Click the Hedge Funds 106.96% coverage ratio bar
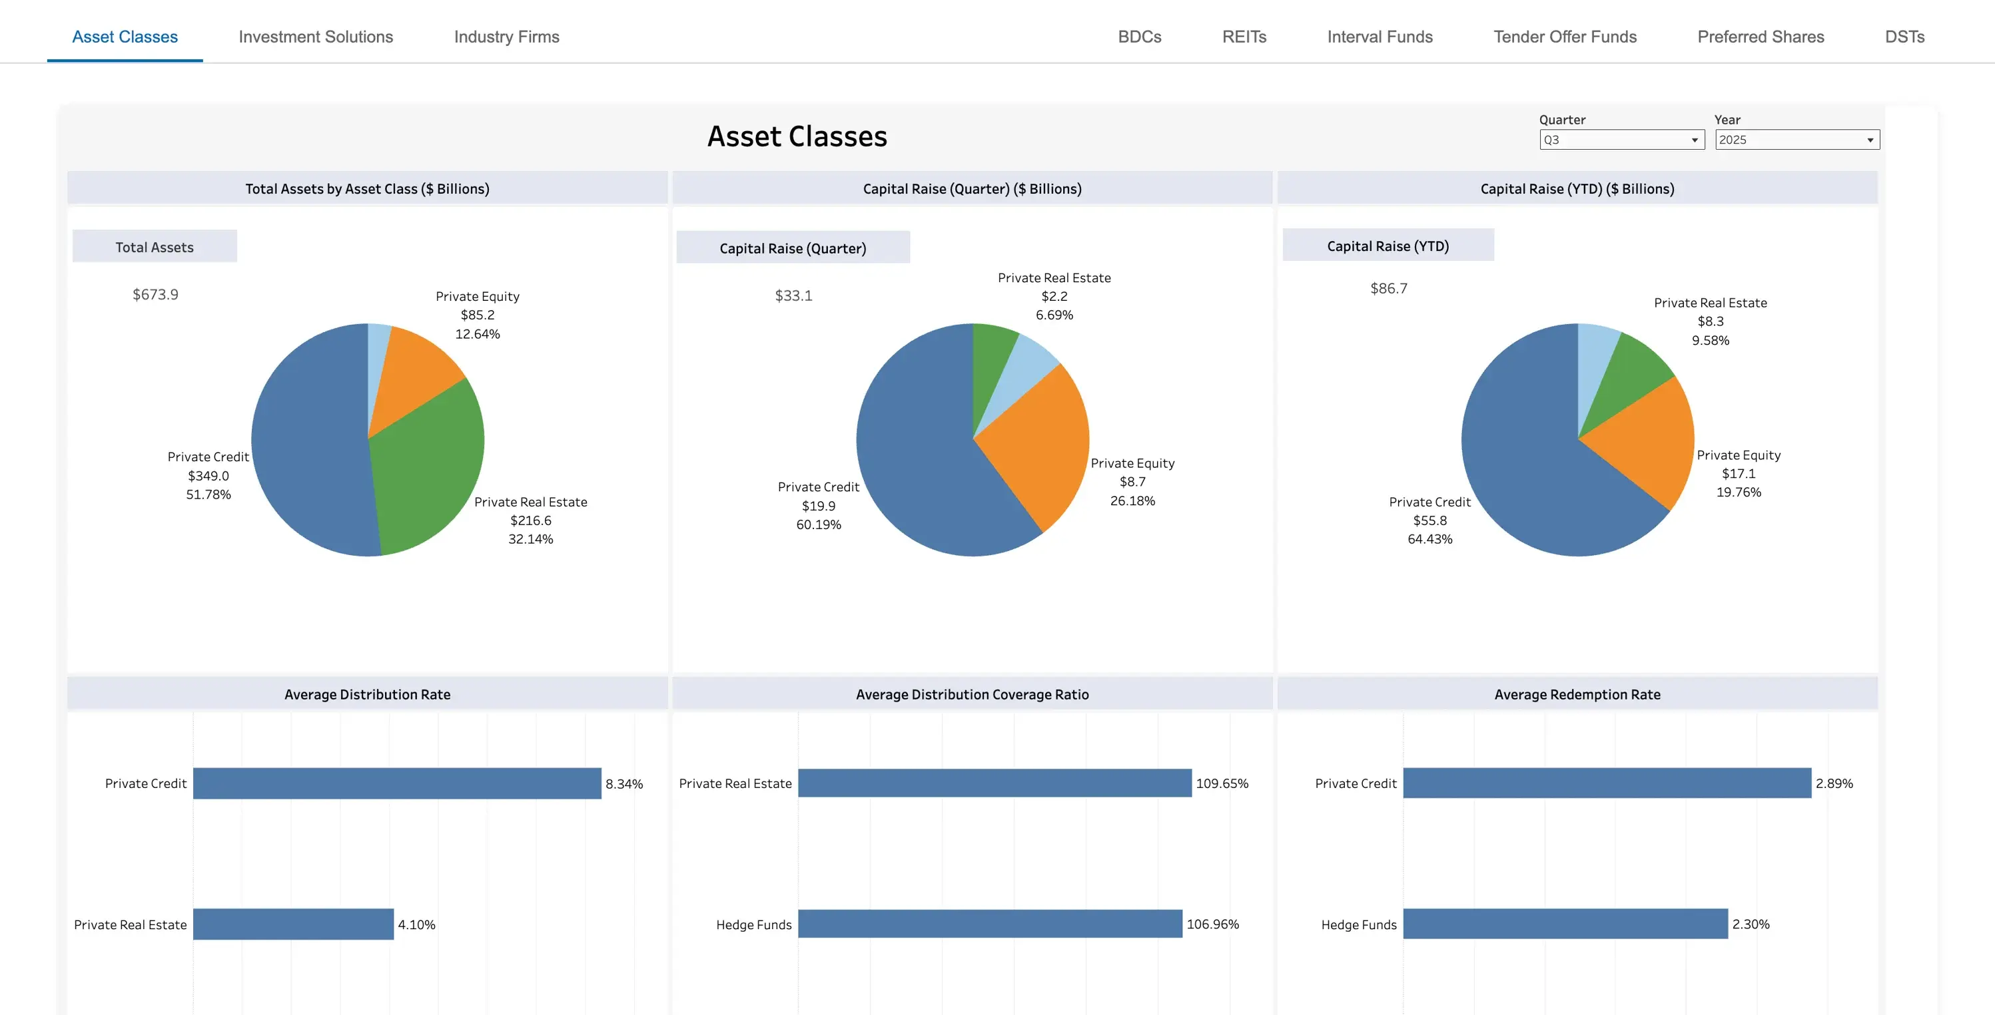 990,924
